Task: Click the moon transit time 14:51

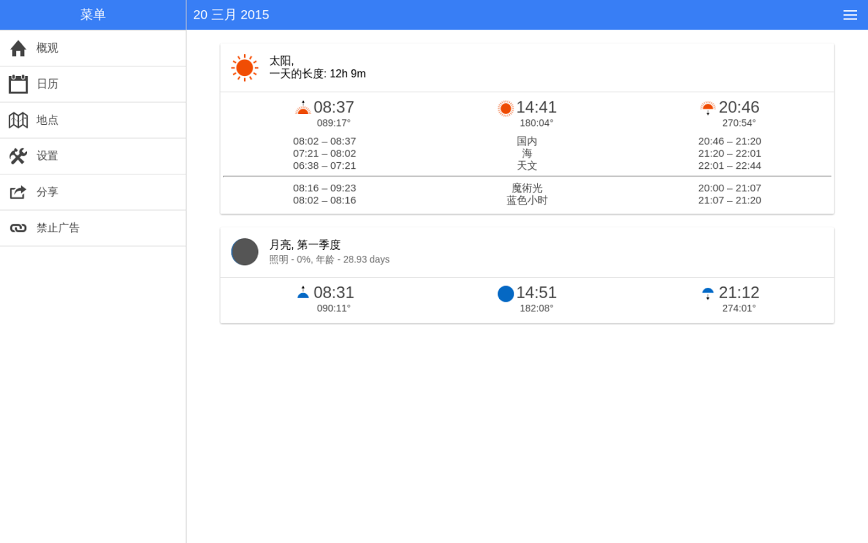Action: pyautogui.click(x=536, y=293)
